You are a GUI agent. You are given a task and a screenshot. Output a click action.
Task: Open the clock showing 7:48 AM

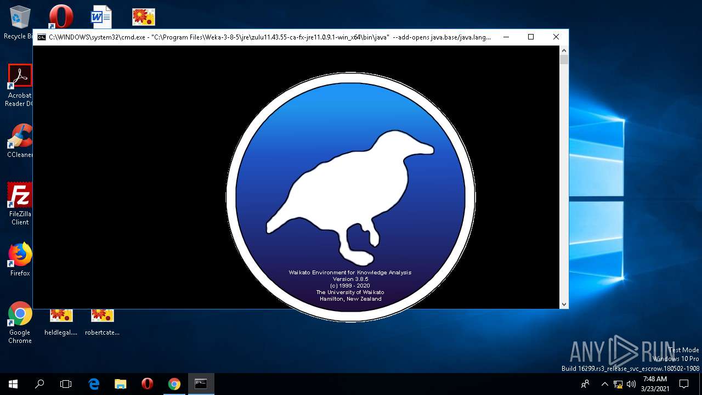click(x=655, y=383)
